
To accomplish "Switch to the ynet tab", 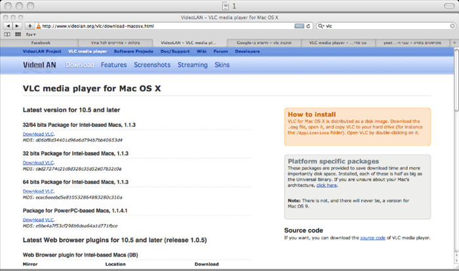I will click(412, 43).
